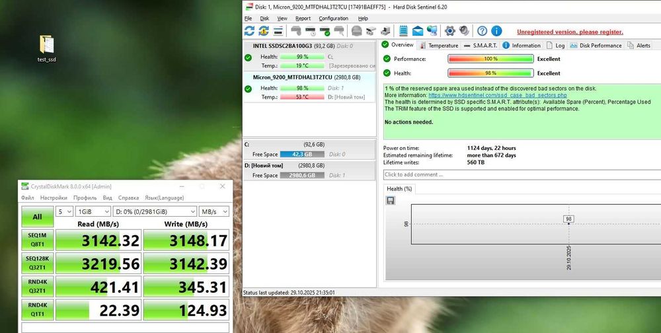The image size is (661, 333).
Task: Click the disk panel view icon in toolbar
Action: click(x=278, y=31)
